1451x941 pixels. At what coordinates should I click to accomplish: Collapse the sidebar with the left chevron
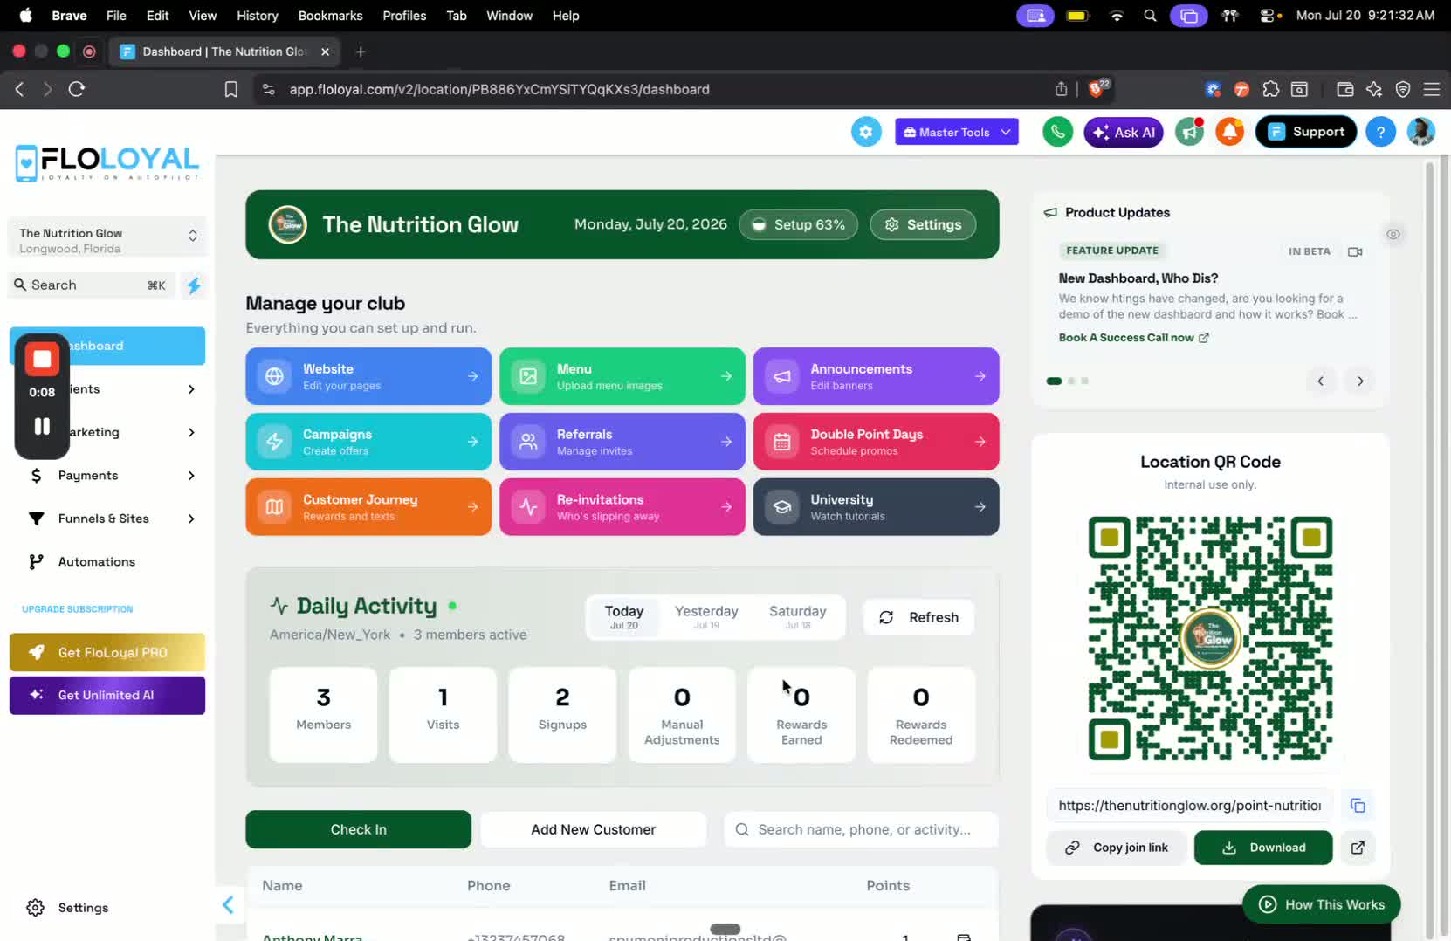coord(228,904)
